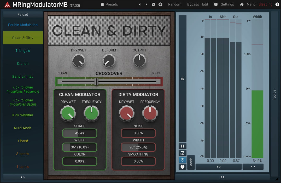Expand the sidebar using the bottom chevrons
This screenshot has width=281, height=183.
[x=23, y=177]
